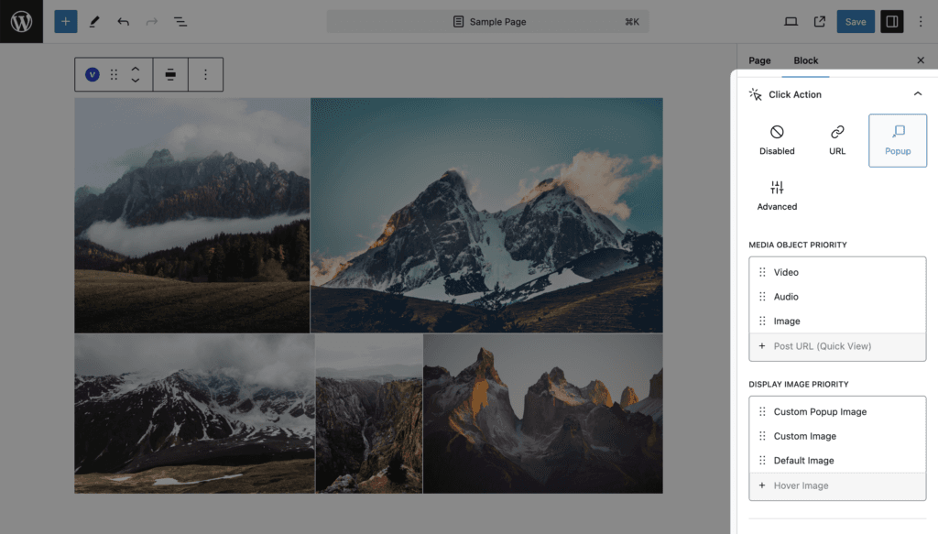Screen dimensions: 938x534
Task: Click the Save button
Action: [x=855, y=21]
